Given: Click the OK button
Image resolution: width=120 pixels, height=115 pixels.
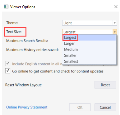Looking at the screenshot, I should click(x=80, y=107).
